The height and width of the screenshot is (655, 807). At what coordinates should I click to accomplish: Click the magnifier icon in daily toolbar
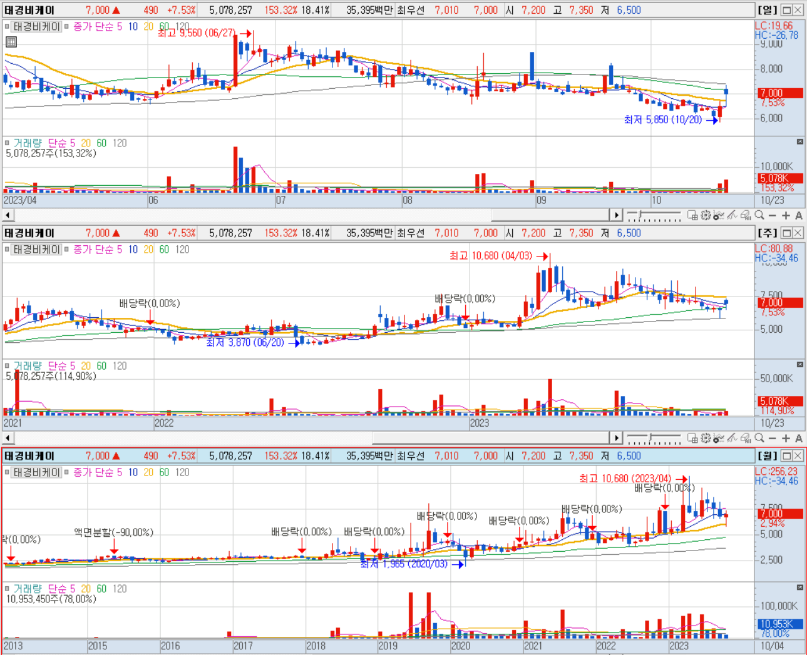759,215
